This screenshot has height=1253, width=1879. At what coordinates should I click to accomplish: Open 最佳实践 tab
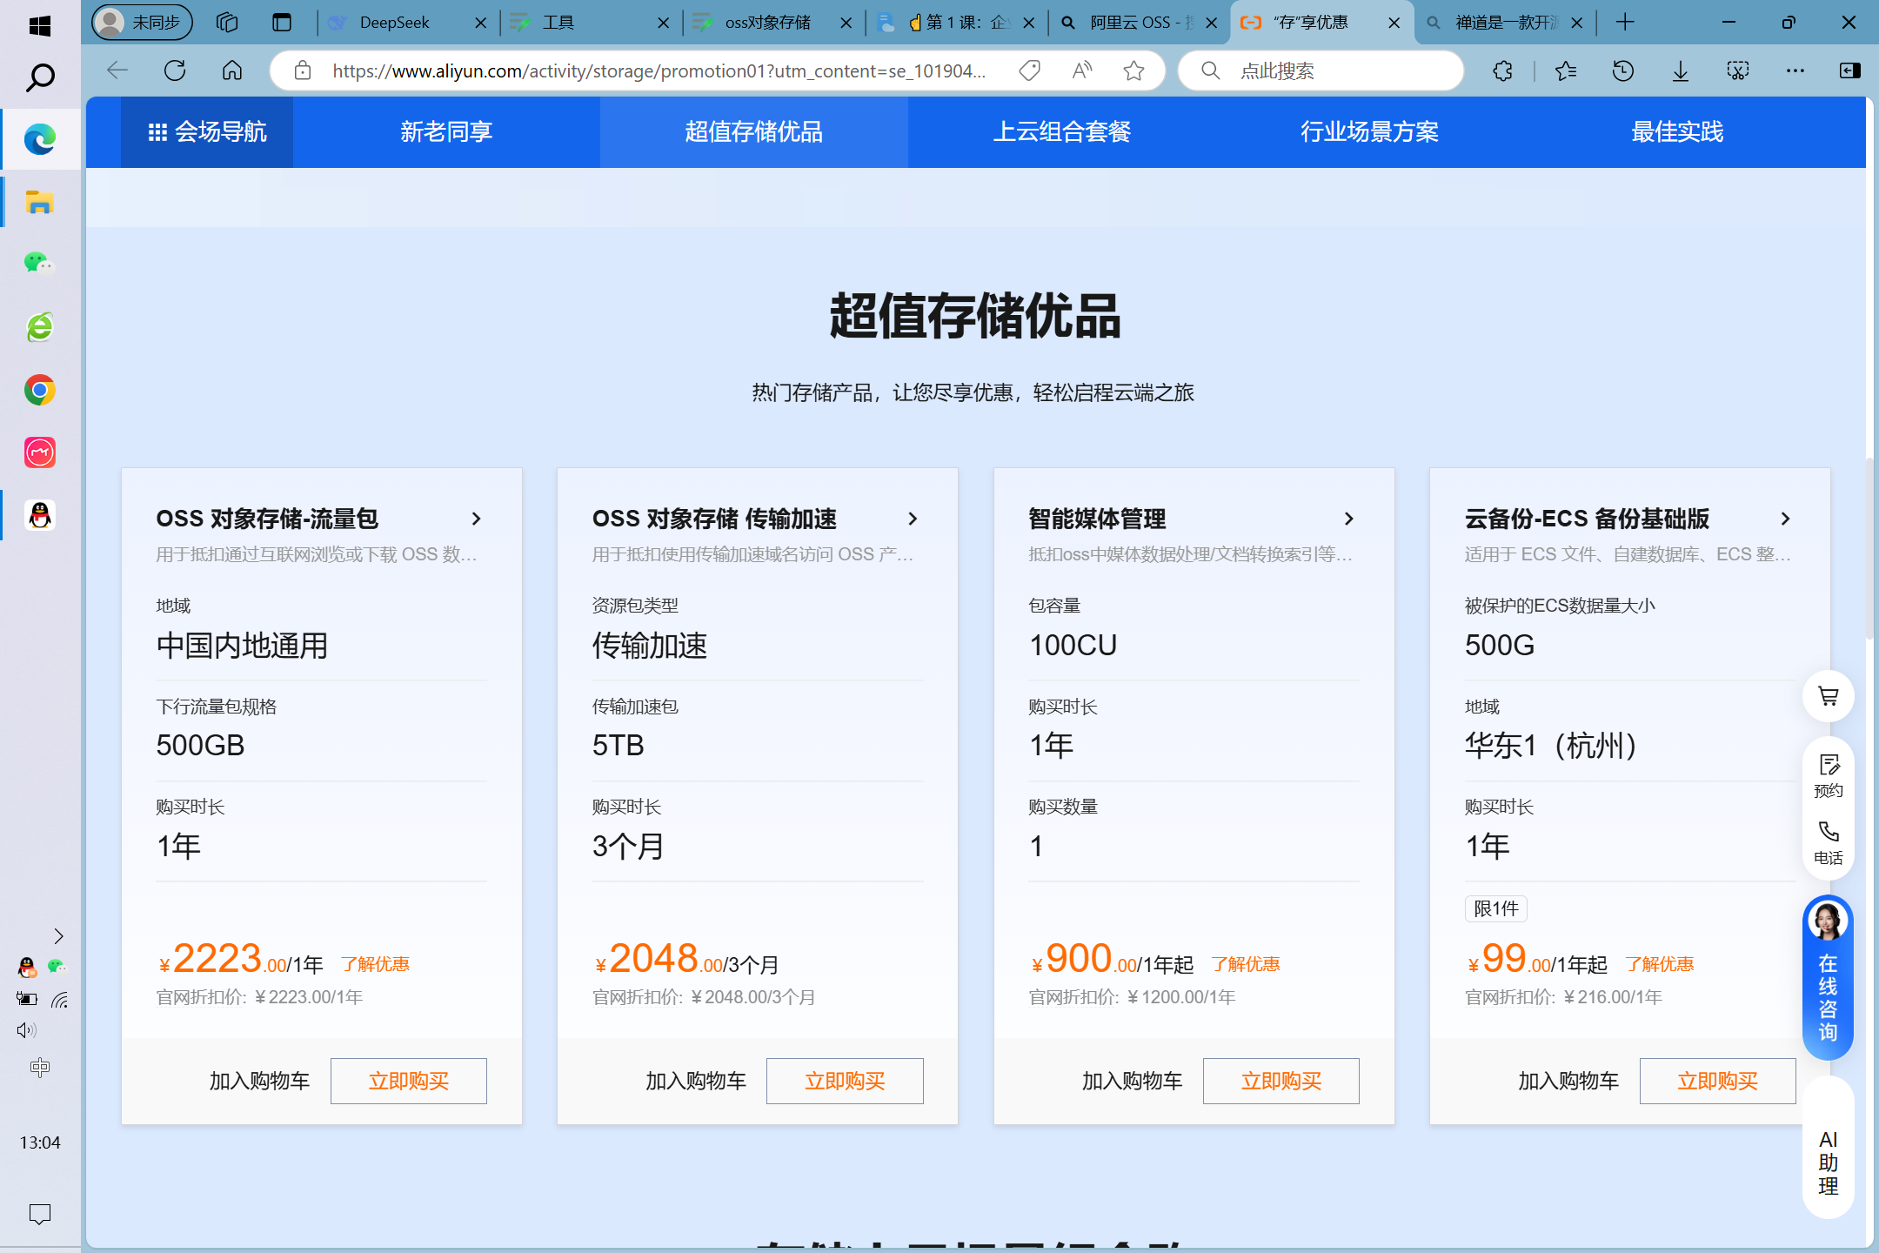tap(1677, 132)
